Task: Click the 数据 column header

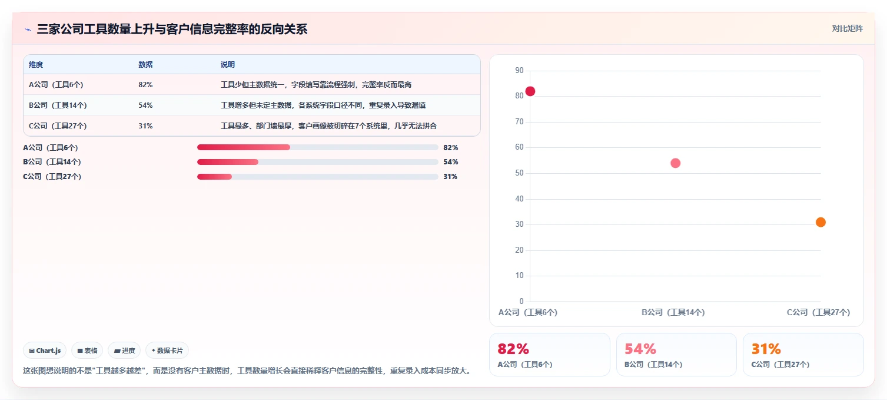Action: [x=145, y=65]
